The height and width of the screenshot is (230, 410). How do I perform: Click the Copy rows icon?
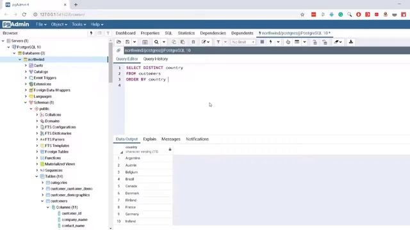tap(174, 42)
